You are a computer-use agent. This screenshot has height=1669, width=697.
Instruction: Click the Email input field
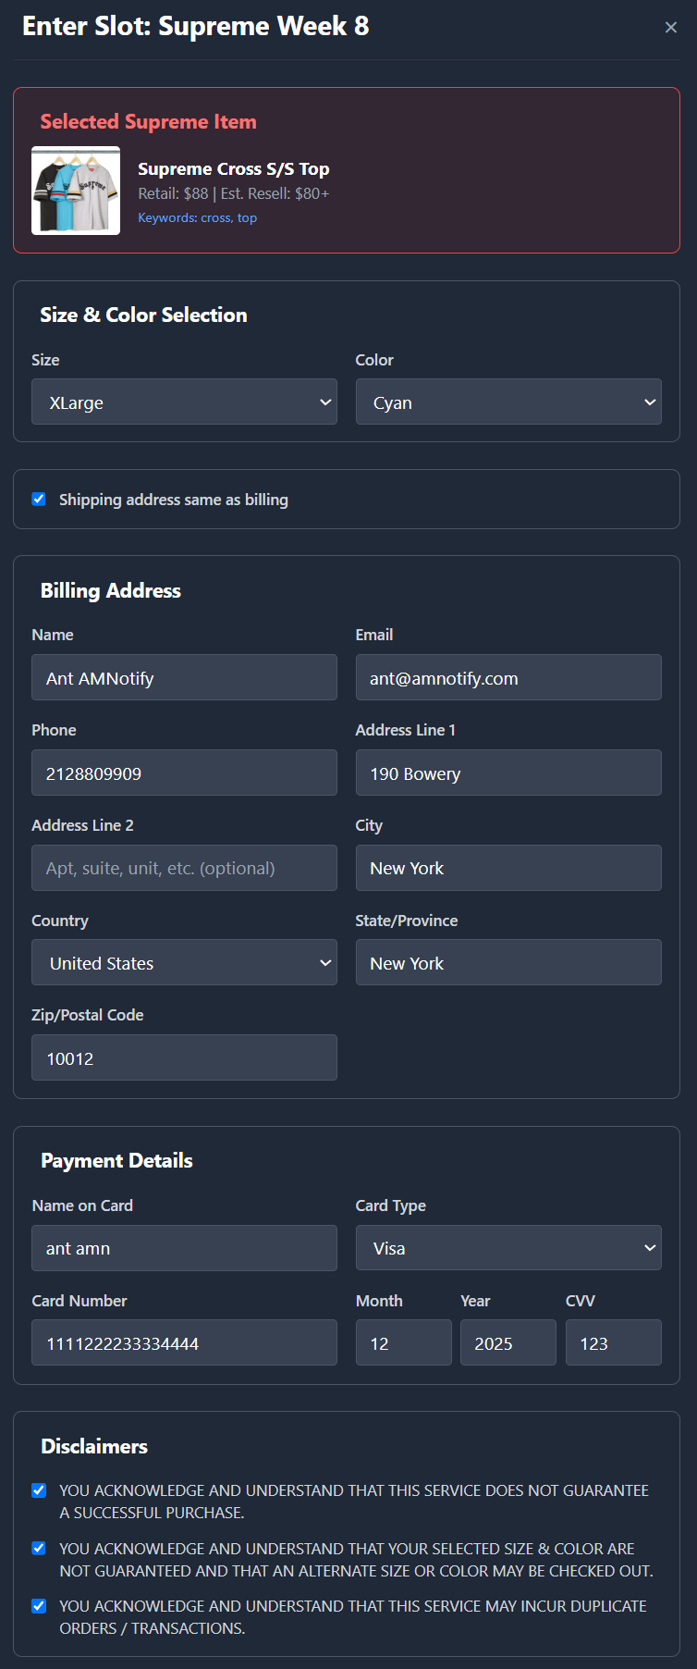pyautogui.click(x=508, y=678)
